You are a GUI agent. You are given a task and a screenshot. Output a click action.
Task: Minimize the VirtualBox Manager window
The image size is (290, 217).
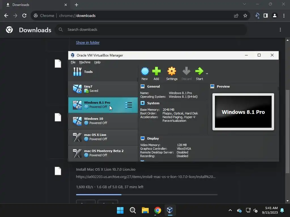coord(246,55)
